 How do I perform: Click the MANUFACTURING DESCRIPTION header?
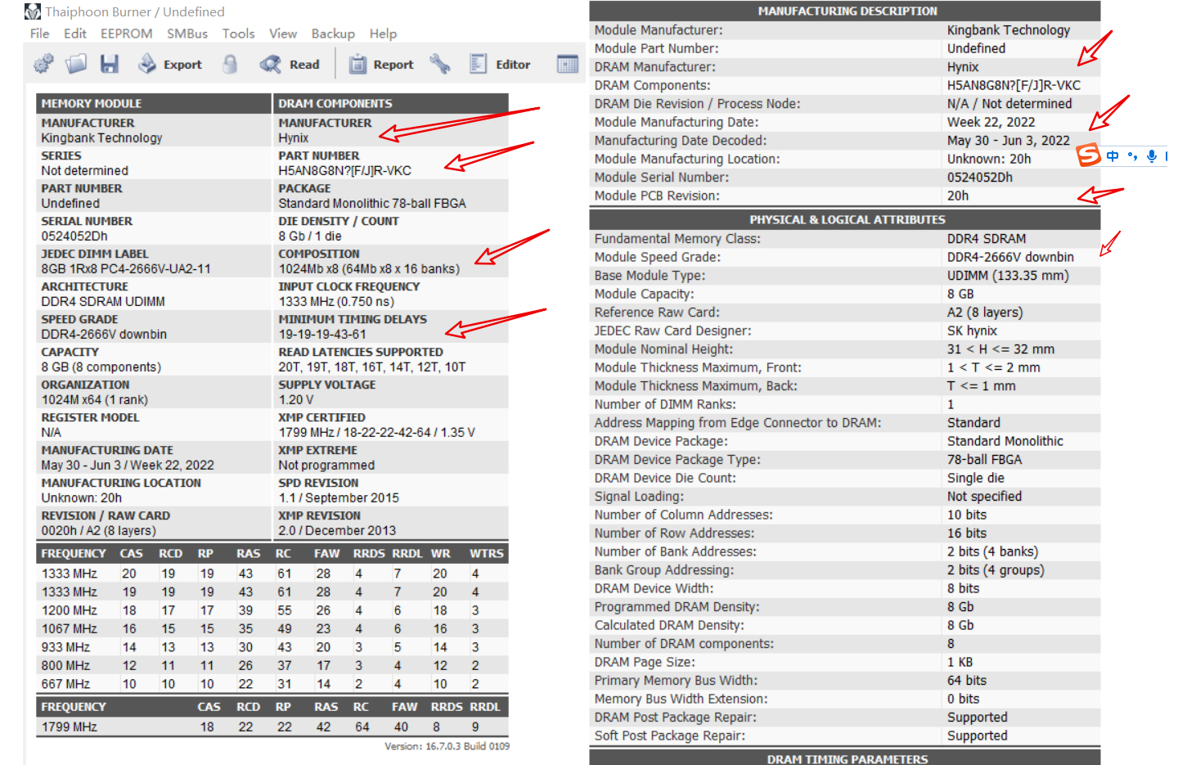(845, 11)
